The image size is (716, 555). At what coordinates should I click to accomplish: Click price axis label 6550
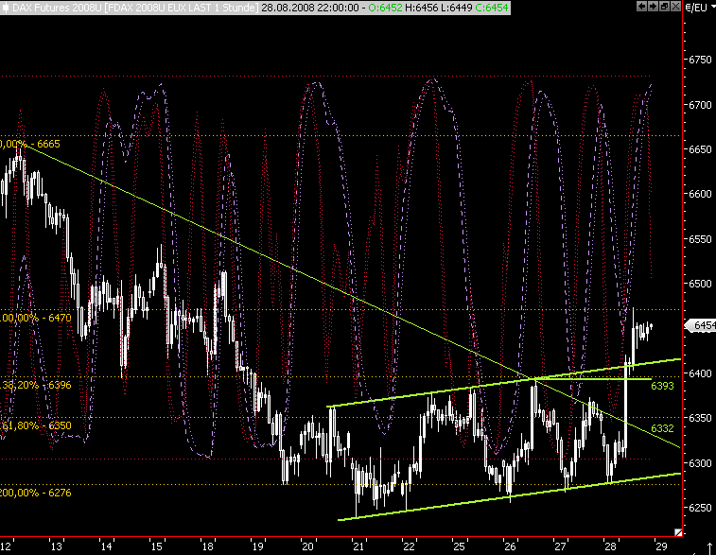(701, 239)
